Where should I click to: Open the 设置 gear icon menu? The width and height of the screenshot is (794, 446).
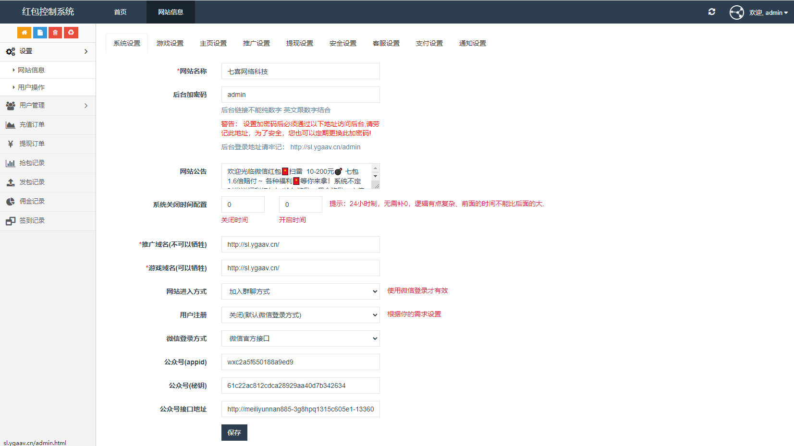[x=10, y=51]
